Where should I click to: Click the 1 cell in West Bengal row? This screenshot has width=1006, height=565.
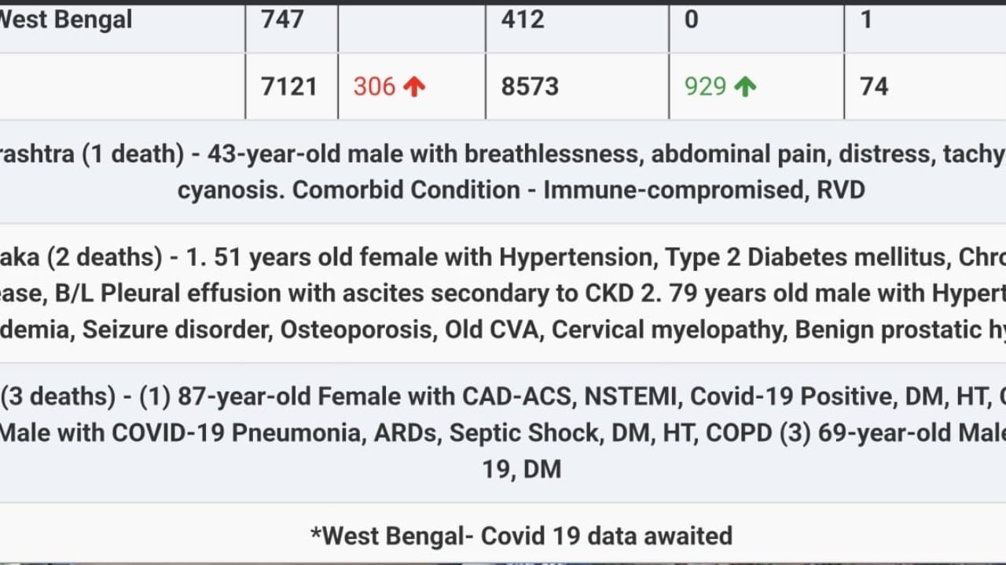pyautogui.click(x=867, y=20)
